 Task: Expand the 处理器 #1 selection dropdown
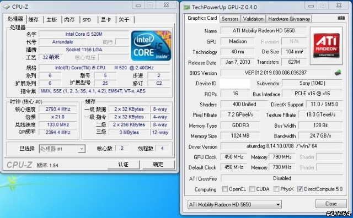[62, 149]
